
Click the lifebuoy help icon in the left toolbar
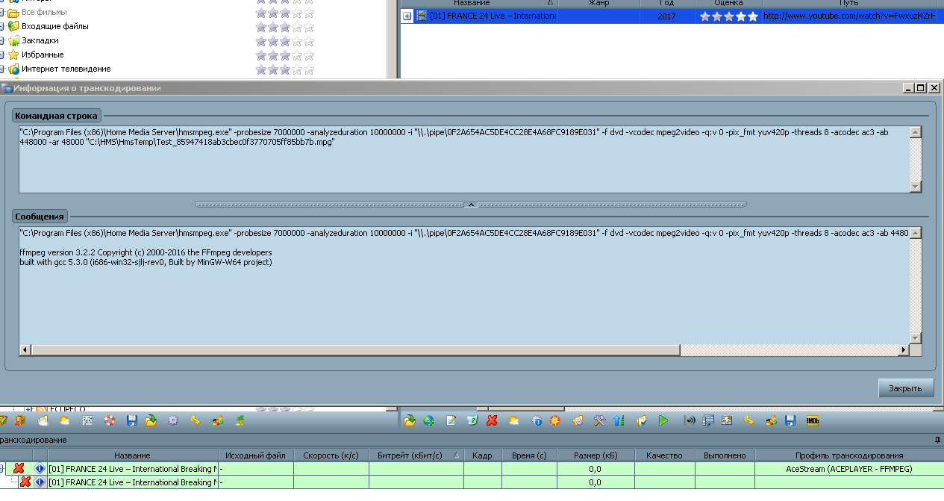coord(110,421)
